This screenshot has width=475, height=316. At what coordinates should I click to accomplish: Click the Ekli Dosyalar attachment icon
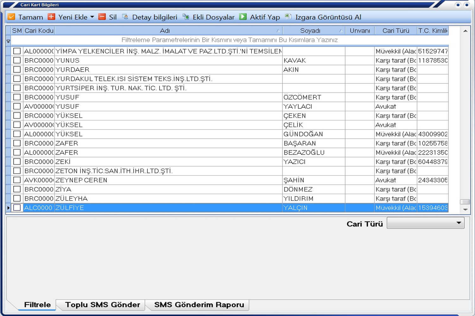186,17
